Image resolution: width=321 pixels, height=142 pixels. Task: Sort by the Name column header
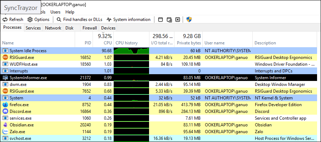point(38,39)
